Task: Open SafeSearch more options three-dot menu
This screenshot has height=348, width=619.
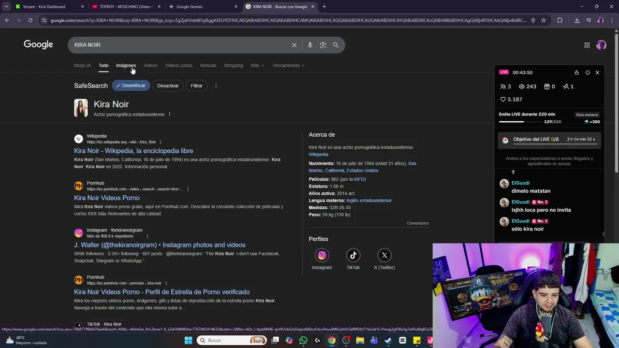Action: (216, 86)
